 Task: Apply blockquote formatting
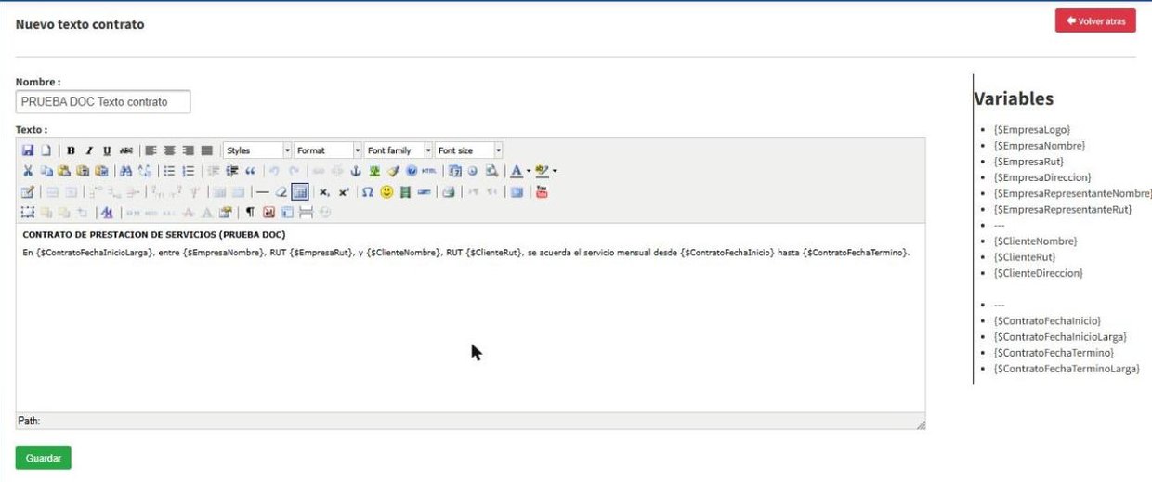[250, 171]
